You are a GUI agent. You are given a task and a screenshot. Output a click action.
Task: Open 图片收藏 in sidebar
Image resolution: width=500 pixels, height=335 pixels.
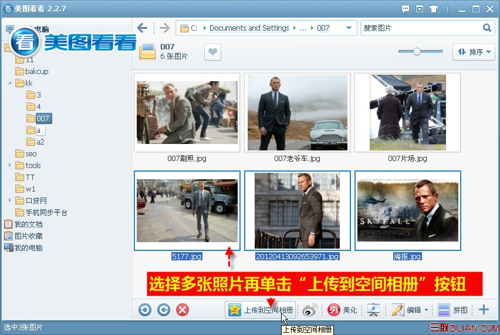click(x=23, y=236)
